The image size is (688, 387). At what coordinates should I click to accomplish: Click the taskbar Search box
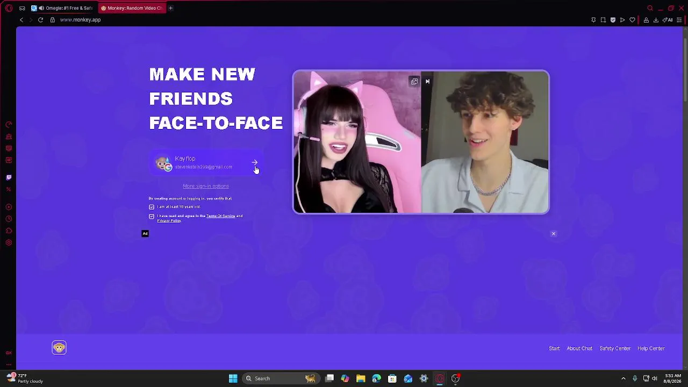[x=280, y=378]
